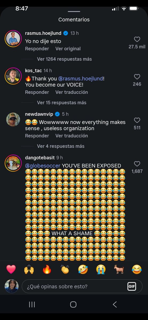Expand 1264 more replies under rasmus.hoejlund
The width and height of the screenshot is (148, 320).
pyautogui.click(x=64, y=59)
